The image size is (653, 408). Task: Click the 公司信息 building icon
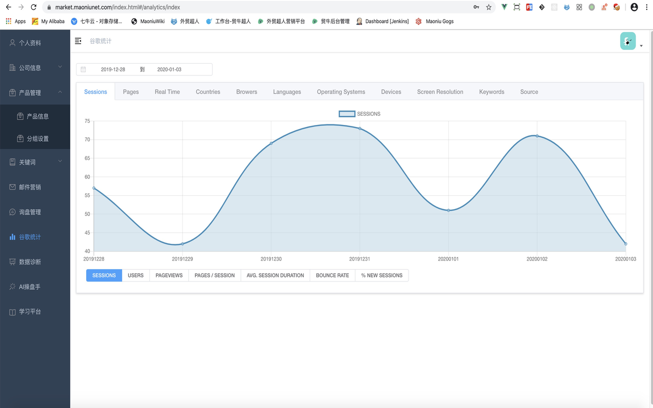(13, 68)
